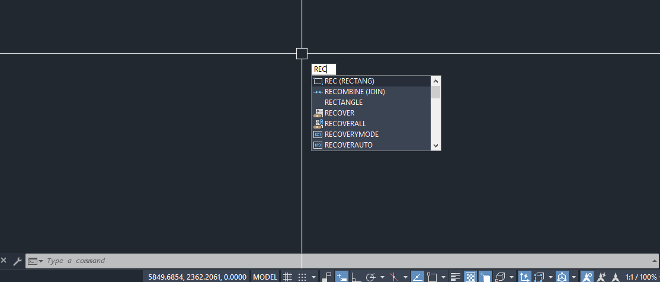Toggle selection cycling

click(485, 277)
